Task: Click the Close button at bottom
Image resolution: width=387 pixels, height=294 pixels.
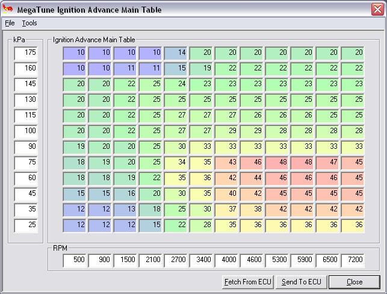Action: click(354, 282)
